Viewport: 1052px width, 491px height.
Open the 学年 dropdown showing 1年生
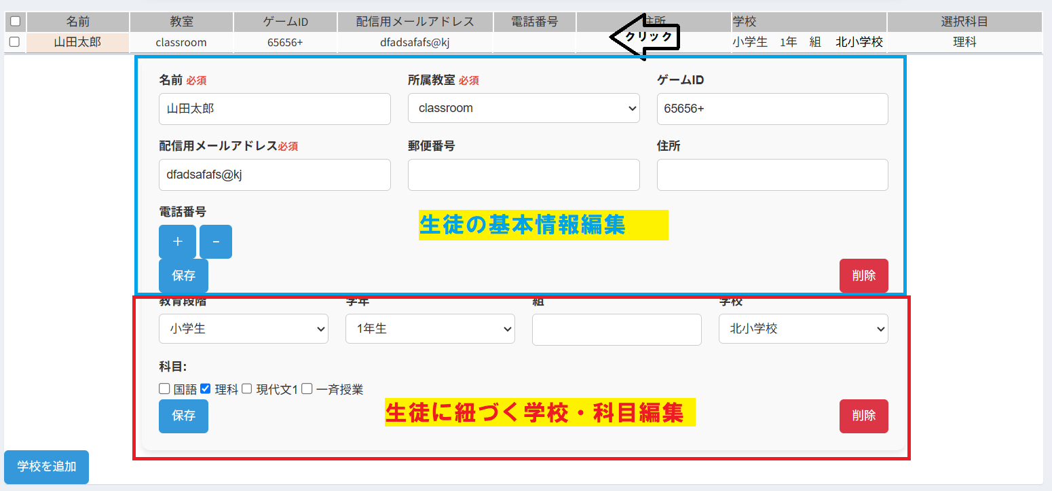[430, 329]
